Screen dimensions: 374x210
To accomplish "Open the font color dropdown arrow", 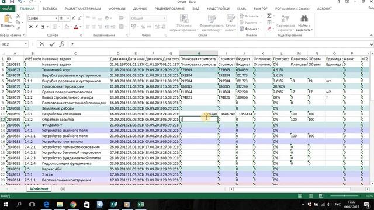I will (81, 27).
